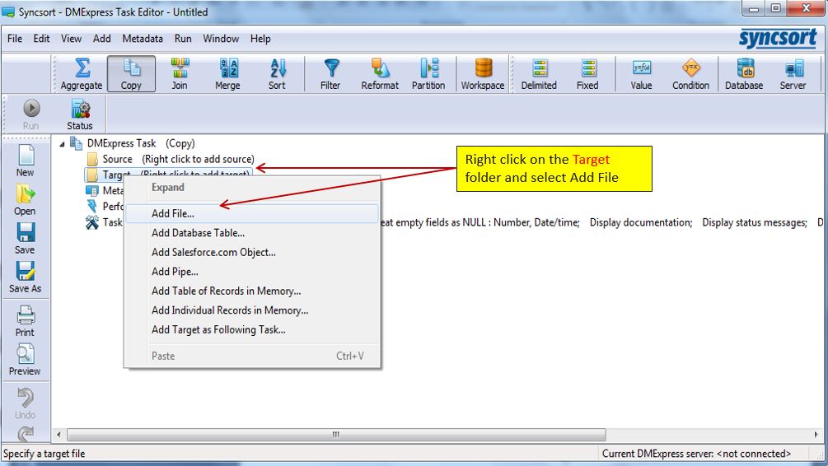Choose the Merge task icon
The width and height of the screenshot is (828, 466).
pyautogui.click(x=227, y=74)
